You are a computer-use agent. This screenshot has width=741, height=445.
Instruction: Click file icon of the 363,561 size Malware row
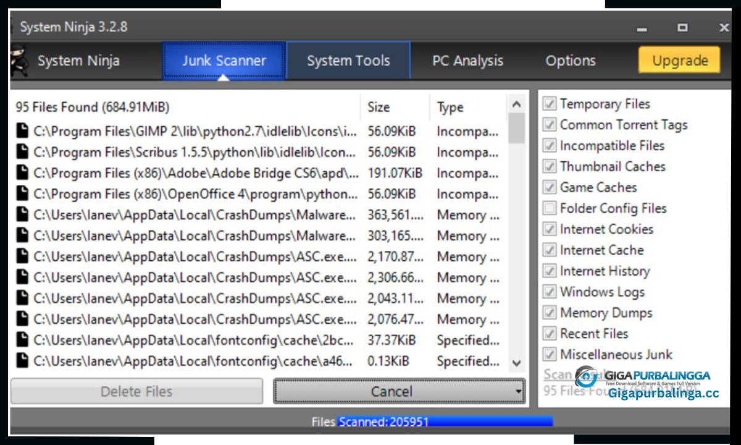tap(22, 215)
